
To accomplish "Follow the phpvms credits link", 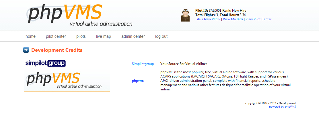I will (x=138, y=81).
